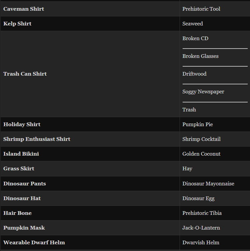Click the Golden Coconut ingredient
Screen dimensions: 250x251
201,154
